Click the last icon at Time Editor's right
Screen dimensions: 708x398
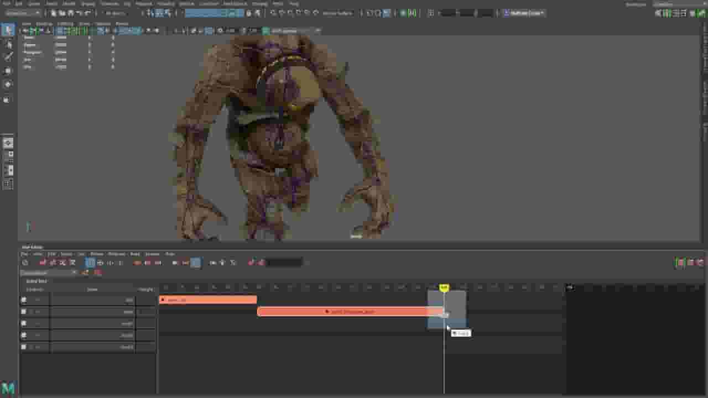[x=700, y=263]
